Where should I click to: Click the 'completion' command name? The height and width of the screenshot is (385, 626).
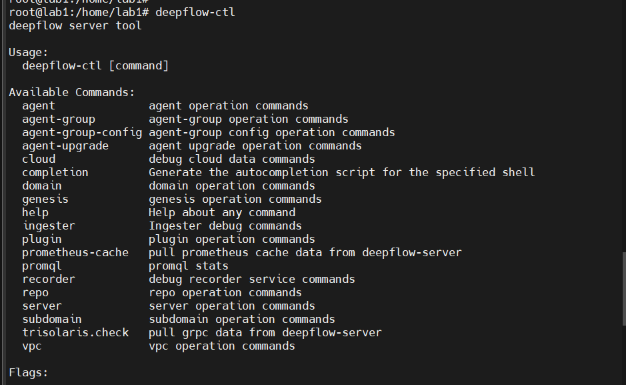tap(55, 172)
